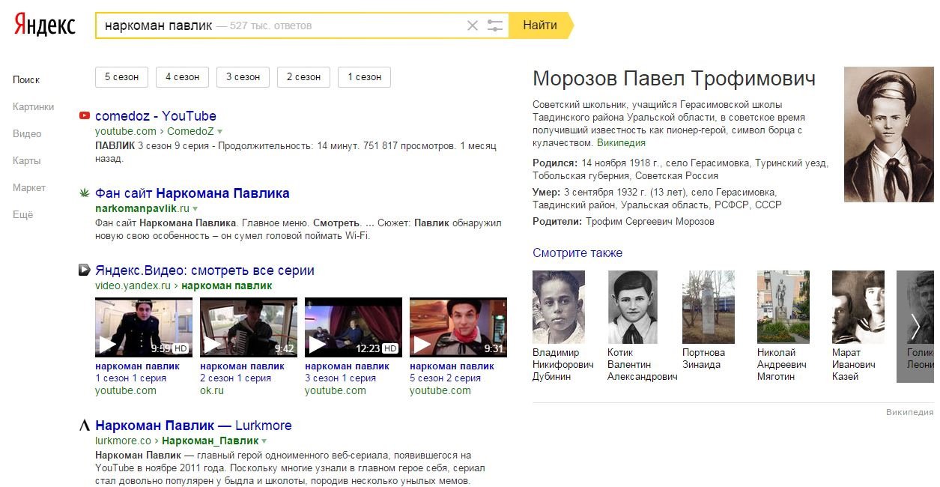Viewport: 940px width, 487px height.
Task: Clear the search query with X icon
Action: (473, 25)
